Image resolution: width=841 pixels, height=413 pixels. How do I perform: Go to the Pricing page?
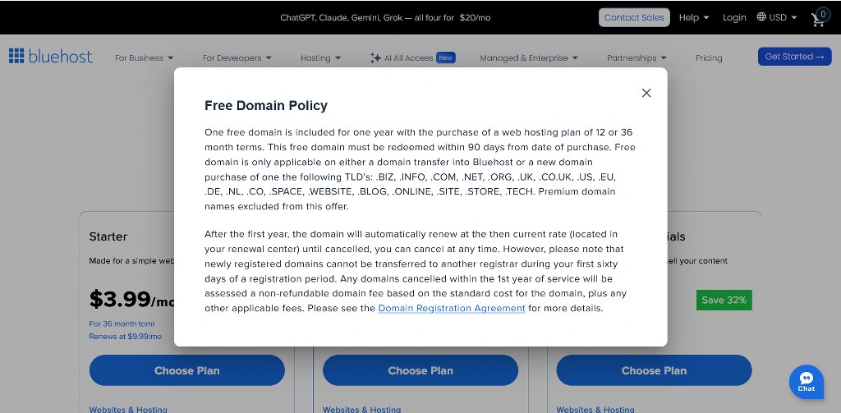pos(709,58)
